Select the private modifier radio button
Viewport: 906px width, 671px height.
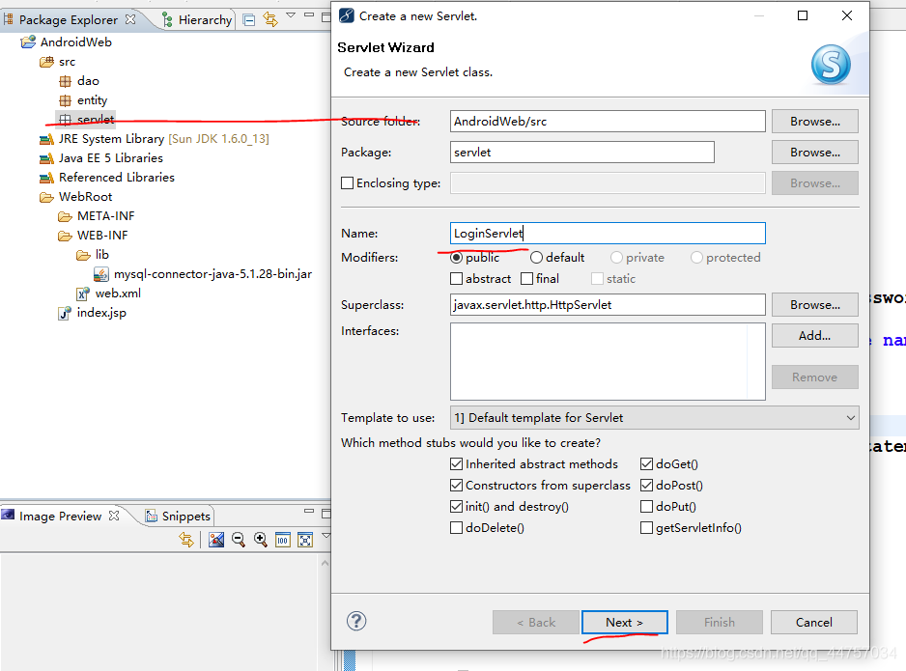[618, 257]
